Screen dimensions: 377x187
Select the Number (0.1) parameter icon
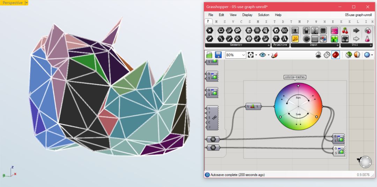coord(285,31)
